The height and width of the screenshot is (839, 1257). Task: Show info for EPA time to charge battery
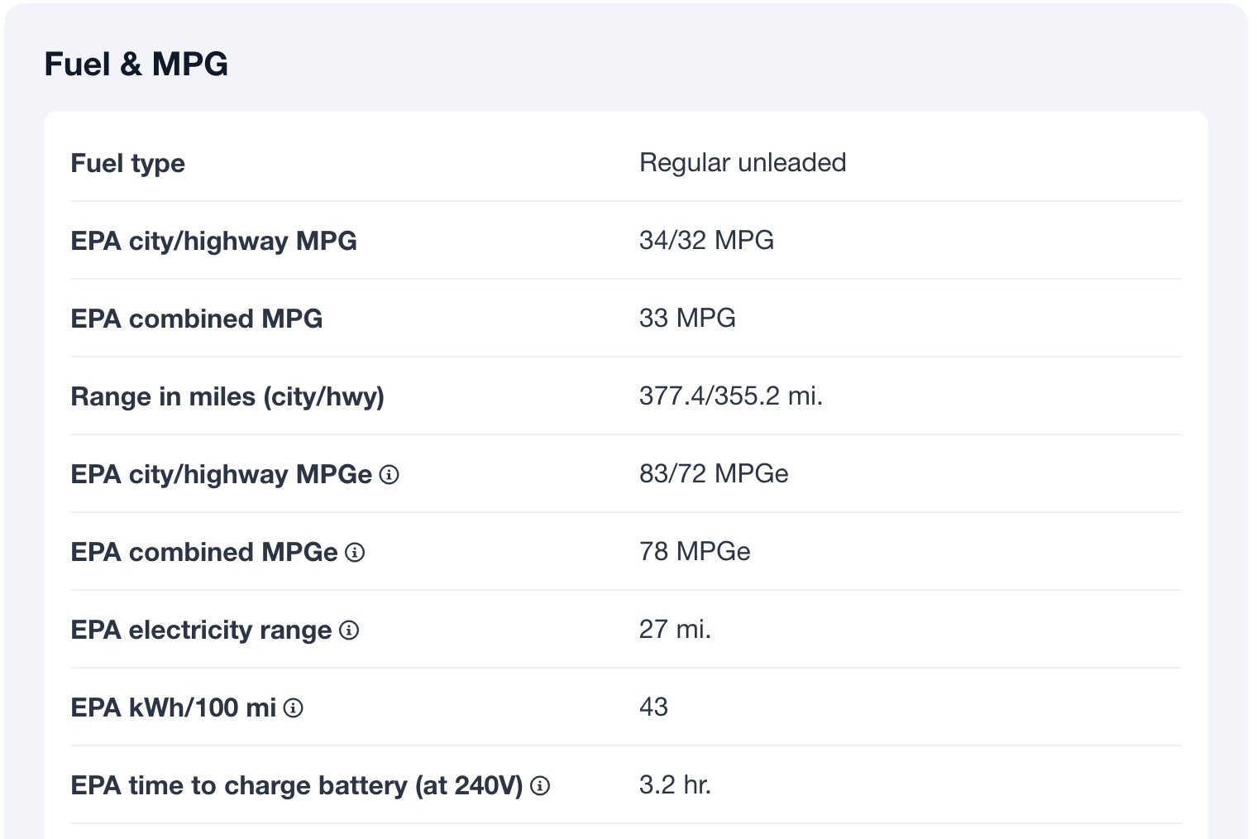(540, 786)
